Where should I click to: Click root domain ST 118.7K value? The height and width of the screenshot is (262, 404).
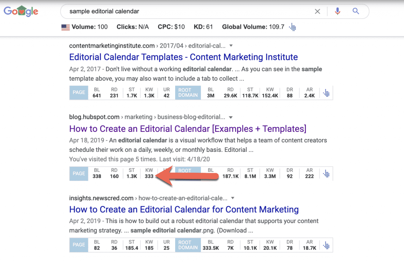tap(250, 92)
